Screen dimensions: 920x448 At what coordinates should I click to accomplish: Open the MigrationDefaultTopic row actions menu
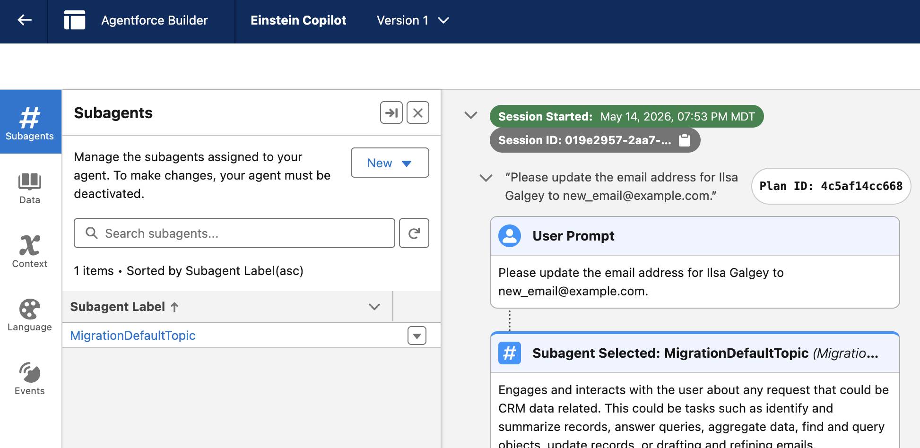pos(417,336)
